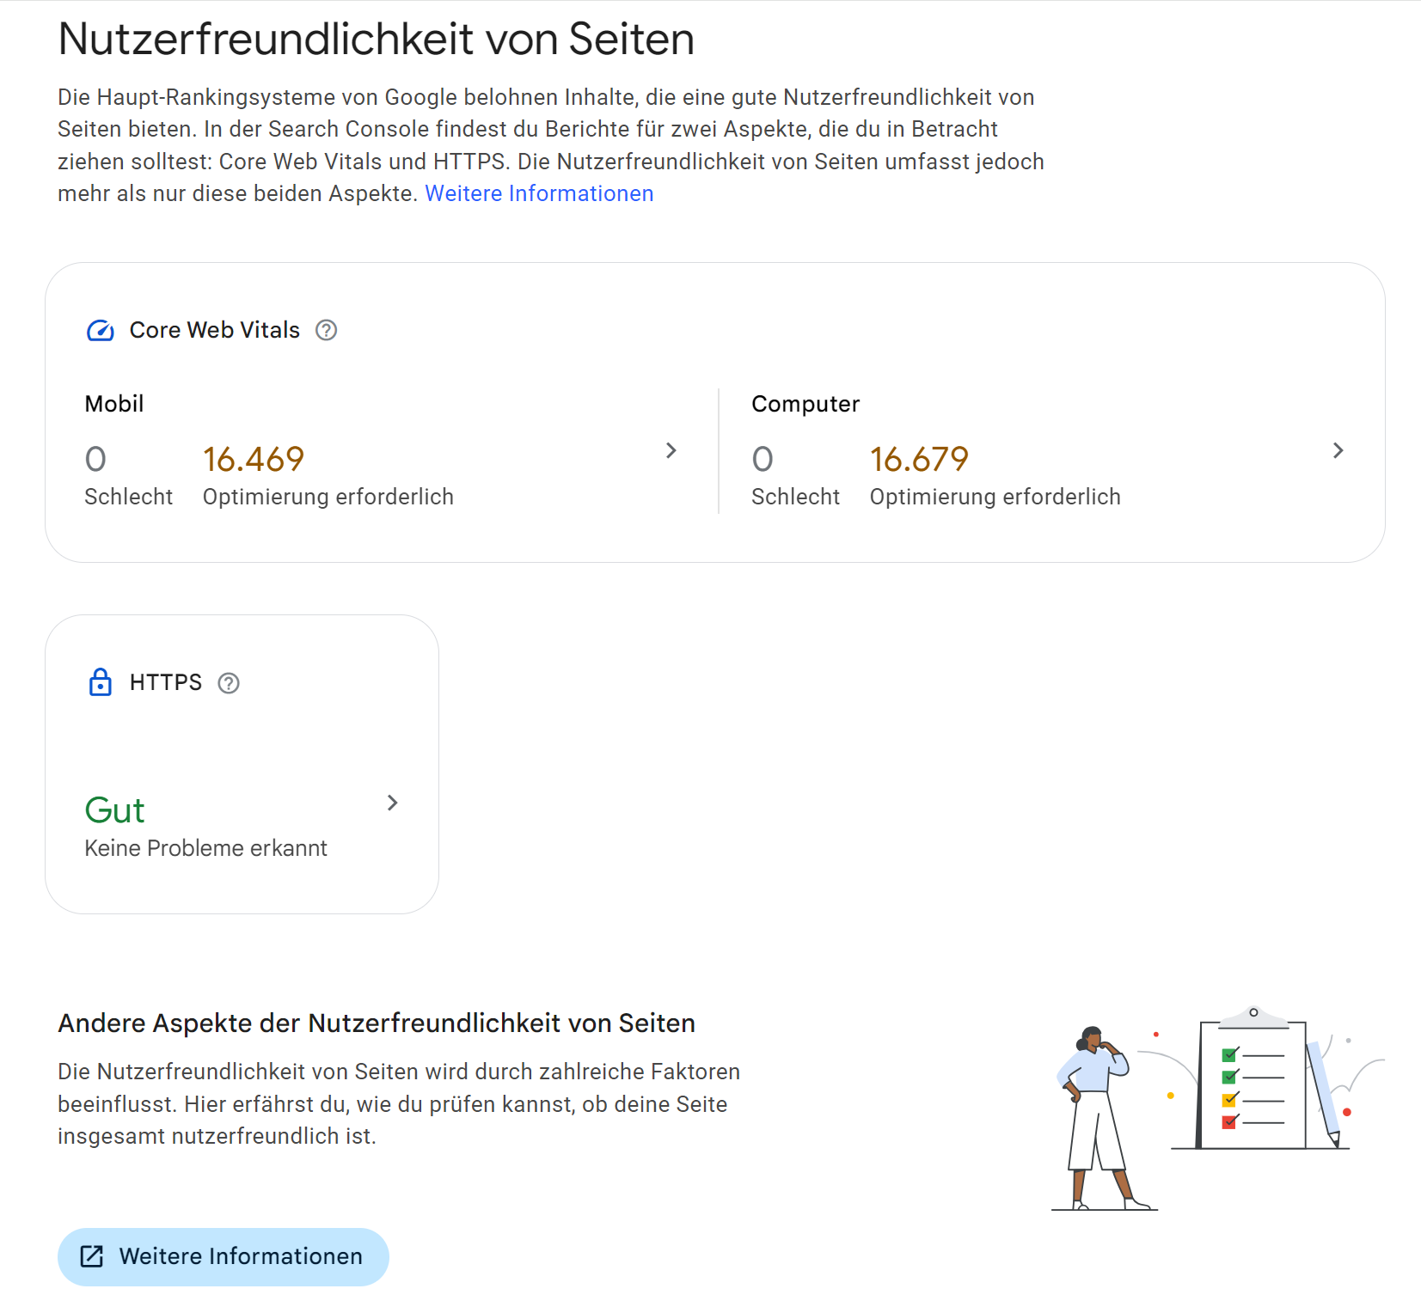Click the 16.679 Optimierung erforderlich value for Computer
Image resolution: width=1421 pixels, height=1307 pixels.
pos(919,460)
